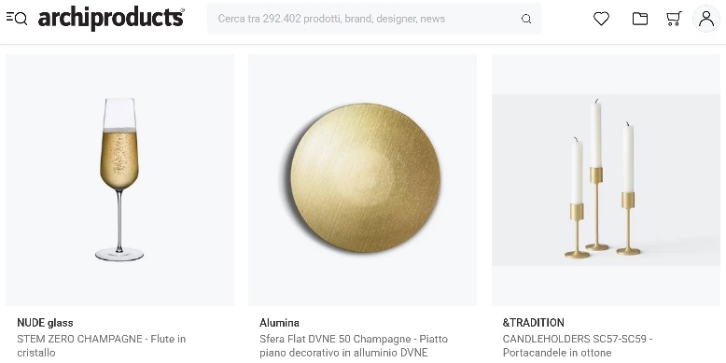This screenshot has width=726, height=363.
Task: Open the user account profile icon
Action: click(706, 19)
